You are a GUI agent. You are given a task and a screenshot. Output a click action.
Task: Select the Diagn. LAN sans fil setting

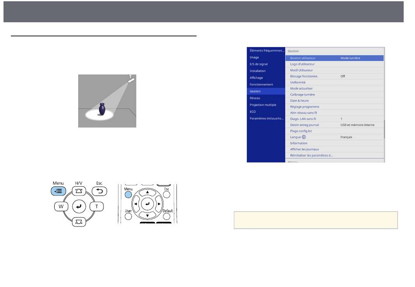[335, 119]
